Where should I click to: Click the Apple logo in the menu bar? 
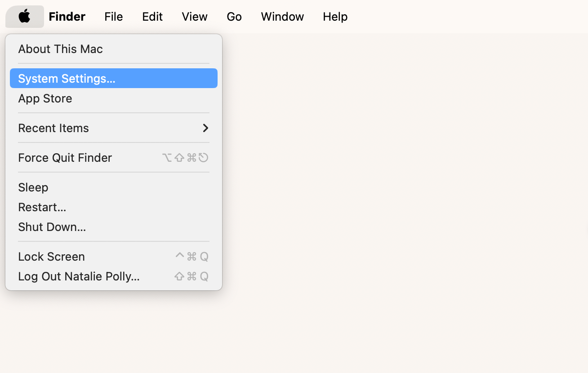point(25,16)
